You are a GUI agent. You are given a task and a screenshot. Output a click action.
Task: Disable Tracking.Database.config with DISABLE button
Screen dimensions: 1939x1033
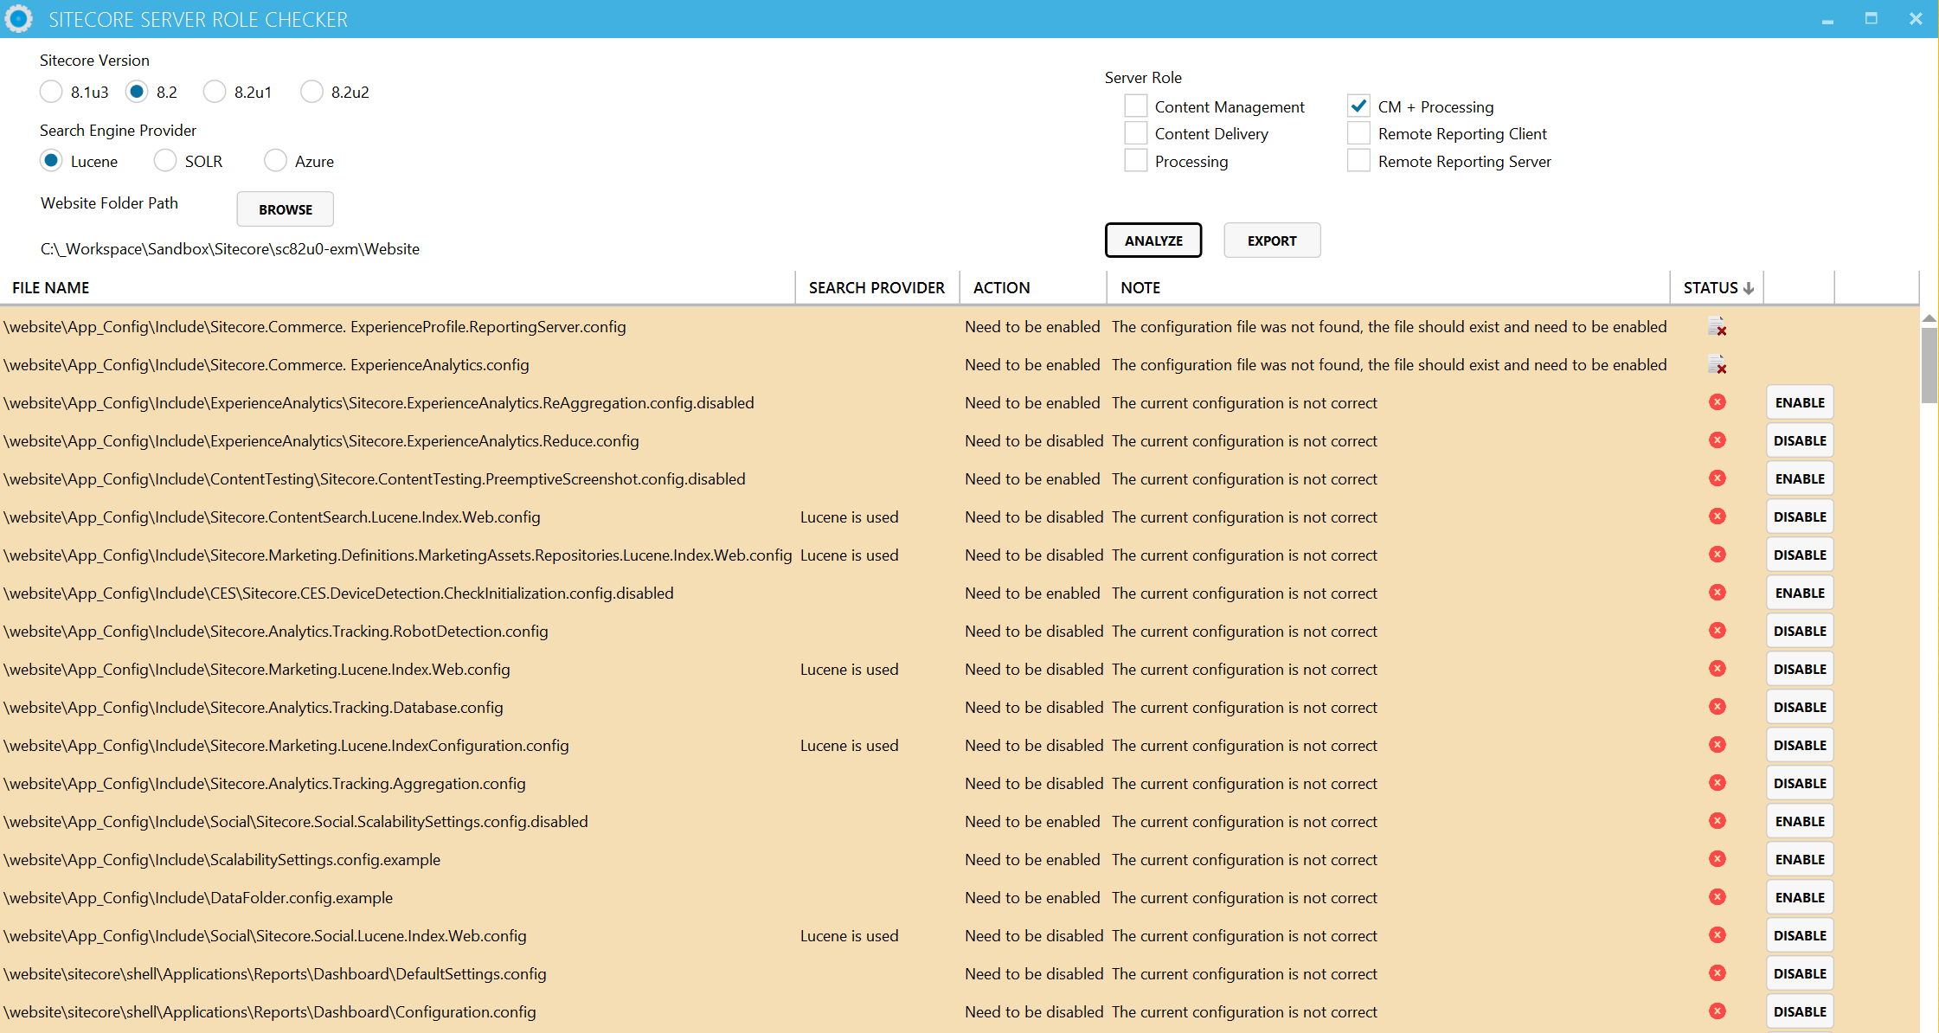pyautogui.click(x=1800, y=708)
